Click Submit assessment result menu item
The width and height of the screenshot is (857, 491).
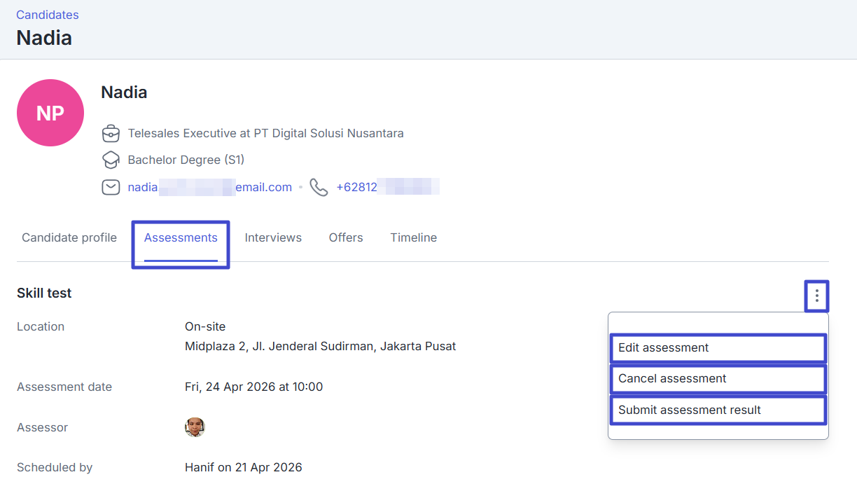coord(718,410)
